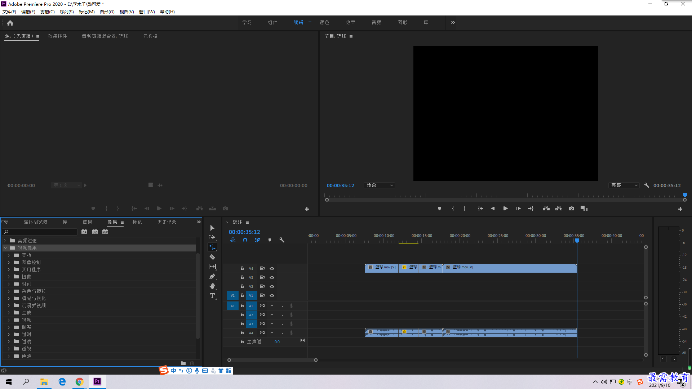The image size is (692, 389).
Task: Step back one frame in program monitor
Action: coord(493,209)
